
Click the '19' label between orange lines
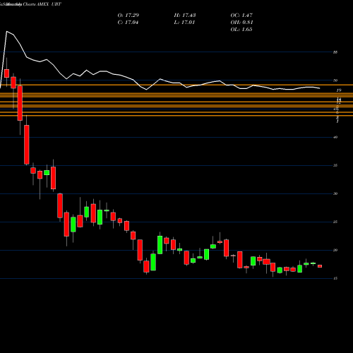pos(339,90)
